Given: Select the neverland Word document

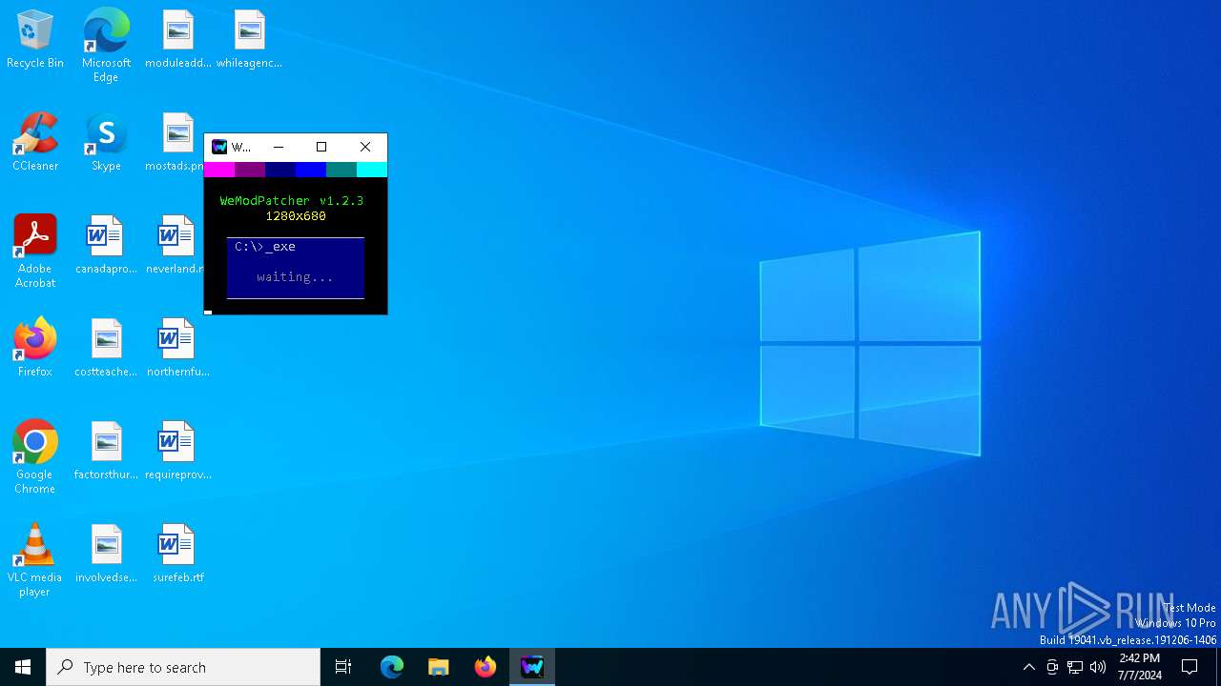Looking at the screenshot, I should 176,246.
